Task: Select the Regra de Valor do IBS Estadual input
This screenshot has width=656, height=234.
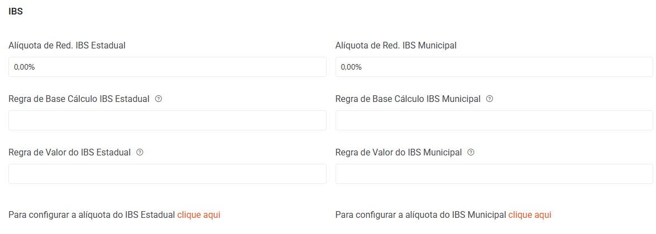Action: [x=167, y=174]
